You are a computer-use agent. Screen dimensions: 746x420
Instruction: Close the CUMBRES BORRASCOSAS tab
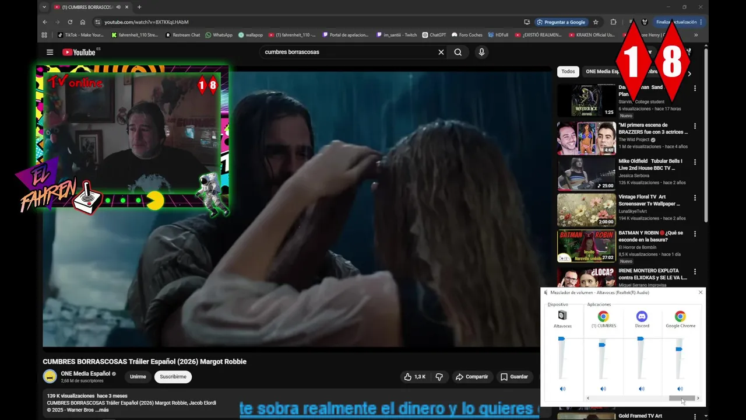126,7
